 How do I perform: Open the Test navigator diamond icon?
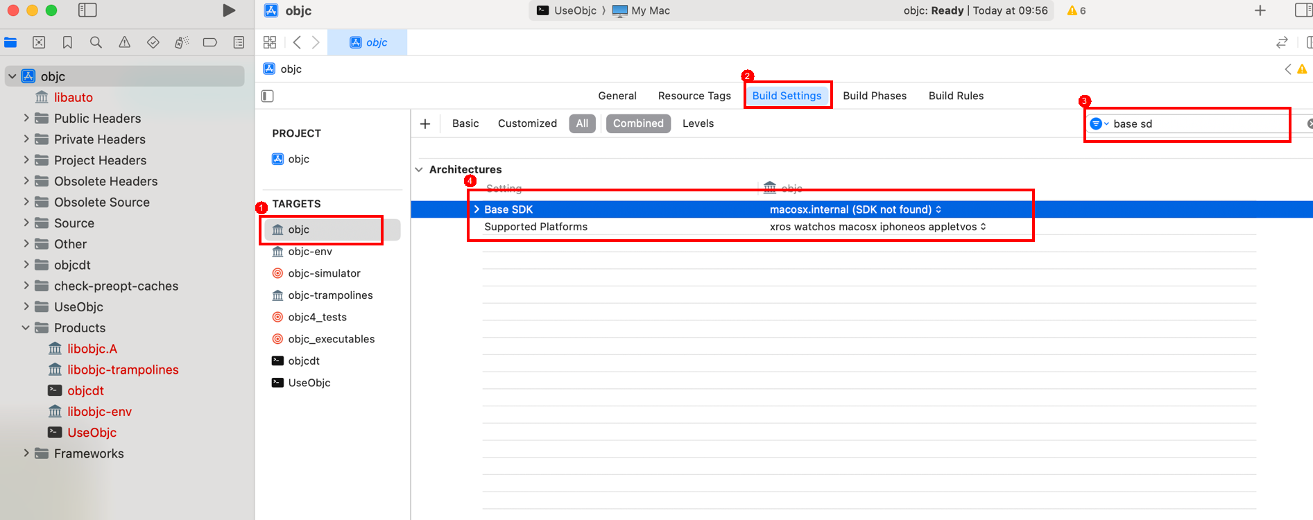click(x=153, y=42)
